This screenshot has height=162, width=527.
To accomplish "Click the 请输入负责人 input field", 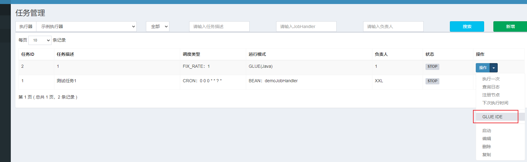I will coord(393,26).
